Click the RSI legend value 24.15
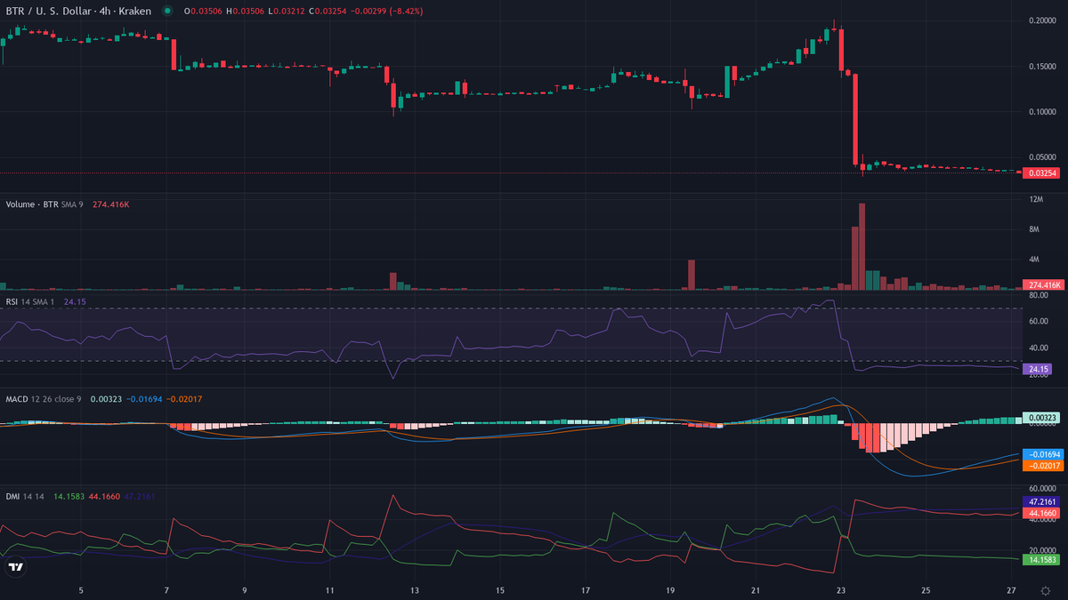 75,301
